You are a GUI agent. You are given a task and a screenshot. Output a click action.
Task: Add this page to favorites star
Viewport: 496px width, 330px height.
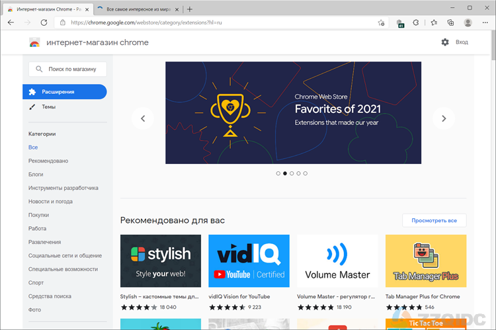pos(381,22)
